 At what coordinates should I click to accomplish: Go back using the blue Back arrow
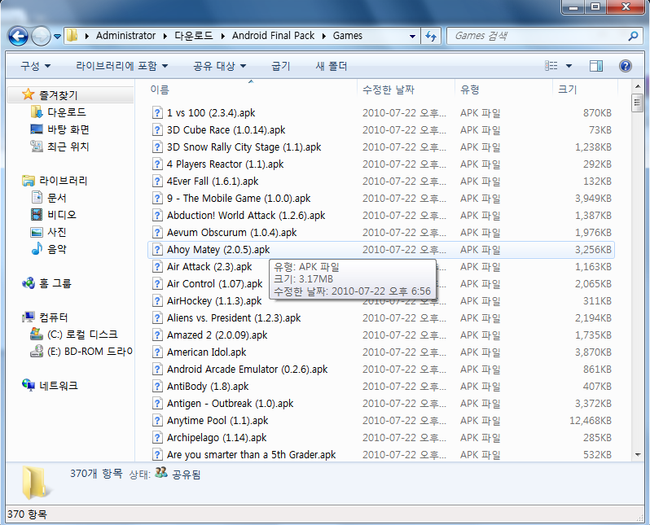pos(18,36)
